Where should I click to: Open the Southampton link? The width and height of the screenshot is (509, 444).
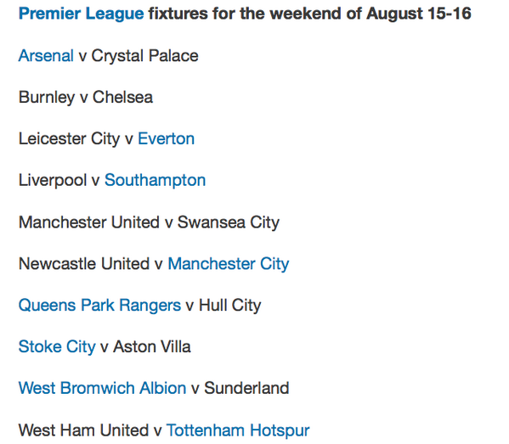tap(156, 181)
